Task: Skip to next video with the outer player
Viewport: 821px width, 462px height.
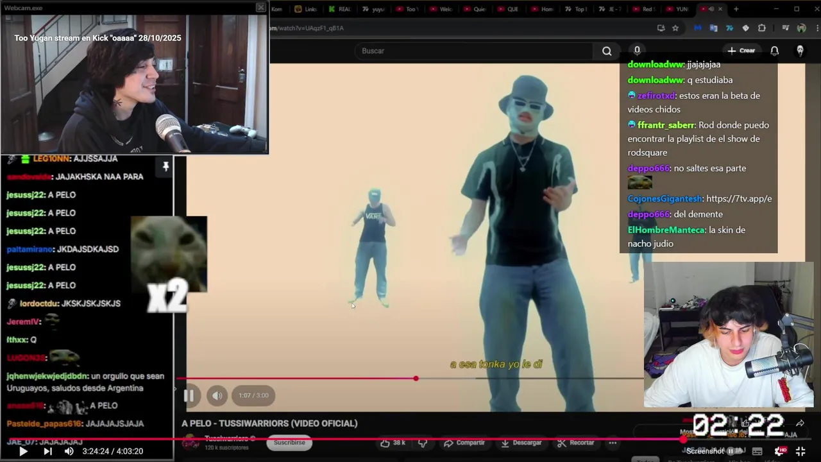Action: (x=47, y=451)
